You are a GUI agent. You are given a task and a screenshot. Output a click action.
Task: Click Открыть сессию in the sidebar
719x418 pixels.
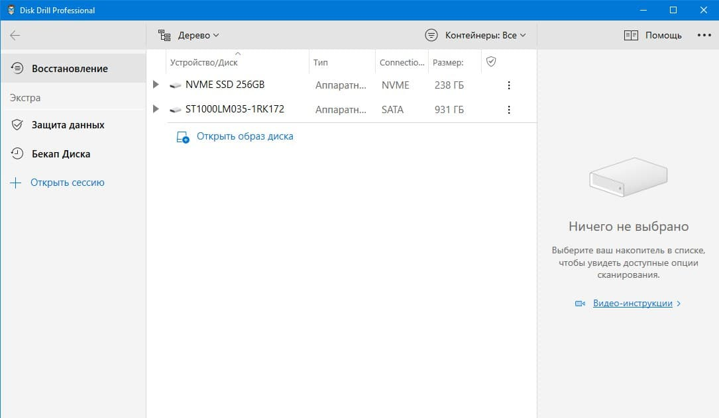[x=67, y=183]
